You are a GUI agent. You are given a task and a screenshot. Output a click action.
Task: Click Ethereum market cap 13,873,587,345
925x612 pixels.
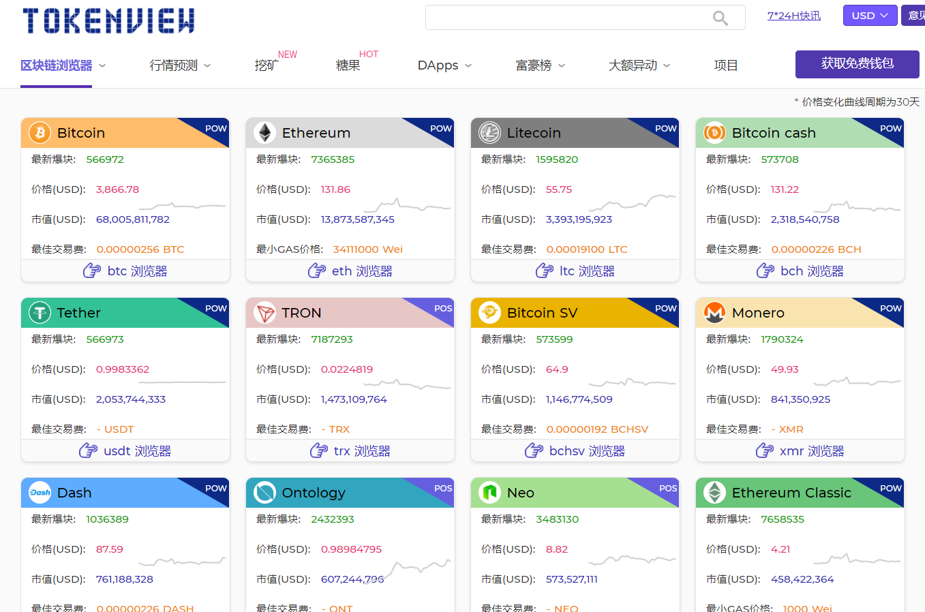(x=357, y=219)
